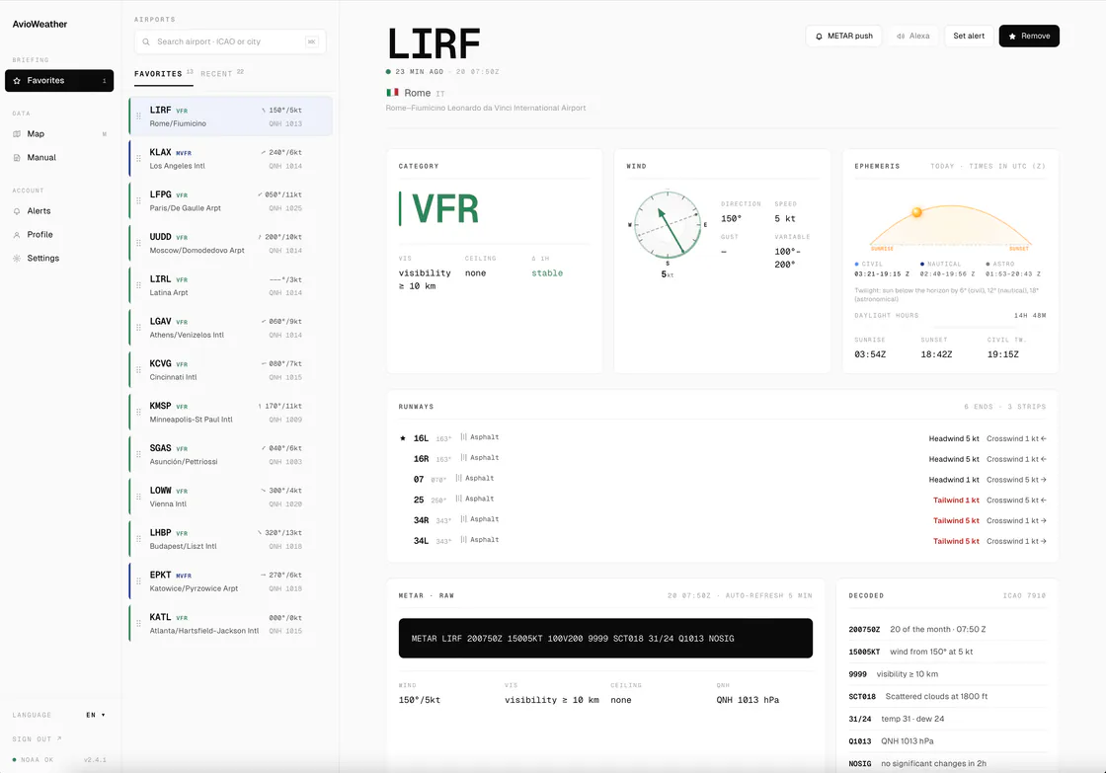
Task: Click runway 16R entry
Action: (722, 458)
